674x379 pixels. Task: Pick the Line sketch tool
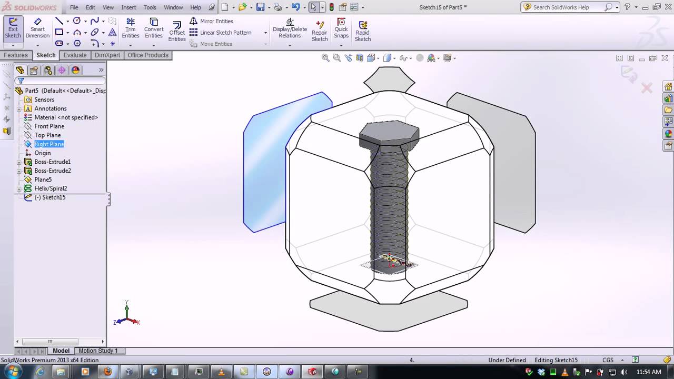59,21
